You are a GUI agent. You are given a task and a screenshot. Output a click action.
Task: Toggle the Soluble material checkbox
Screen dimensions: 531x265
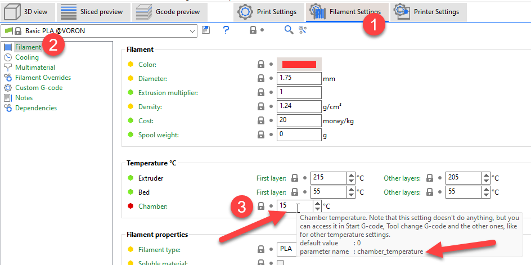[281, 263]
